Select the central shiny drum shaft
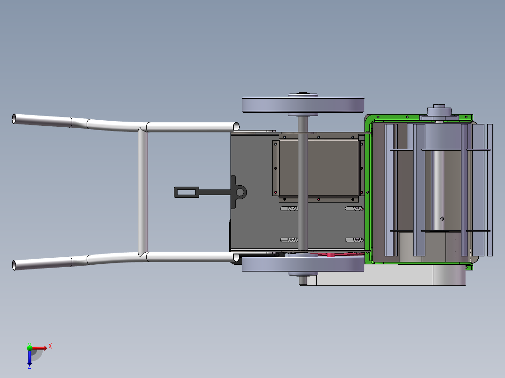Image resolution: width=505 pixels, height=378 pixels. click(438, 190)
